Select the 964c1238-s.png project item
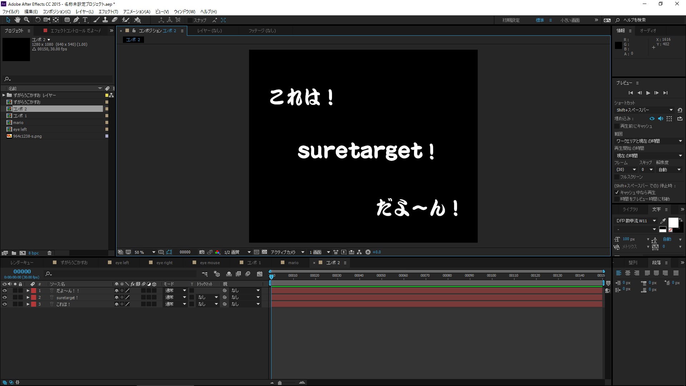Image resolution: width=686 pixels, height=386 pixels. click(x=28, y=136)
